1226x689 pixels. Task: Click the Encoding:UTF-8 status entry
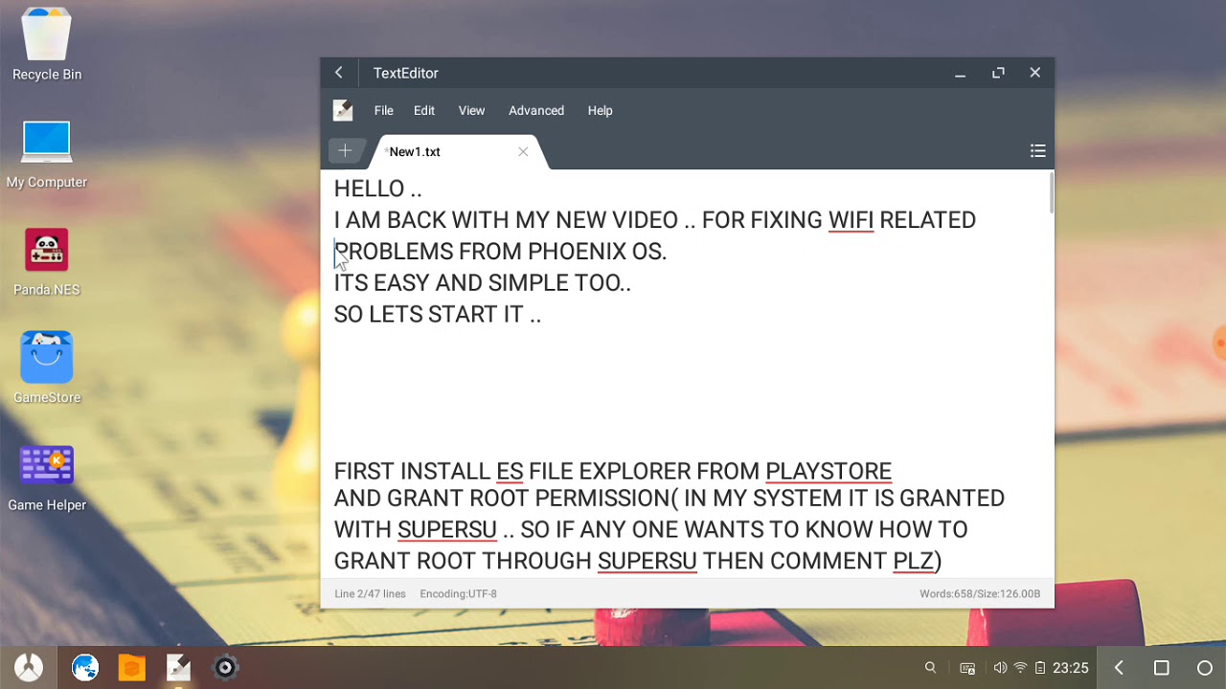[x=458, y=594]
